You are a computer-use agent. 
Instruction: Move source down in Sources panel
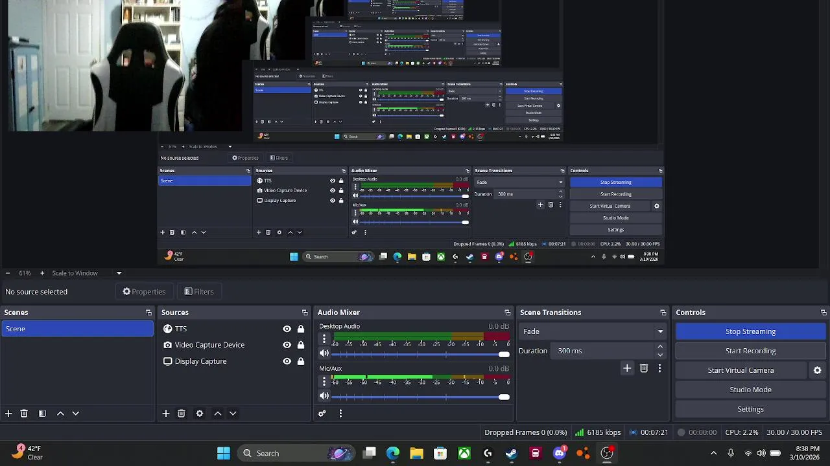tap(233, 414)
